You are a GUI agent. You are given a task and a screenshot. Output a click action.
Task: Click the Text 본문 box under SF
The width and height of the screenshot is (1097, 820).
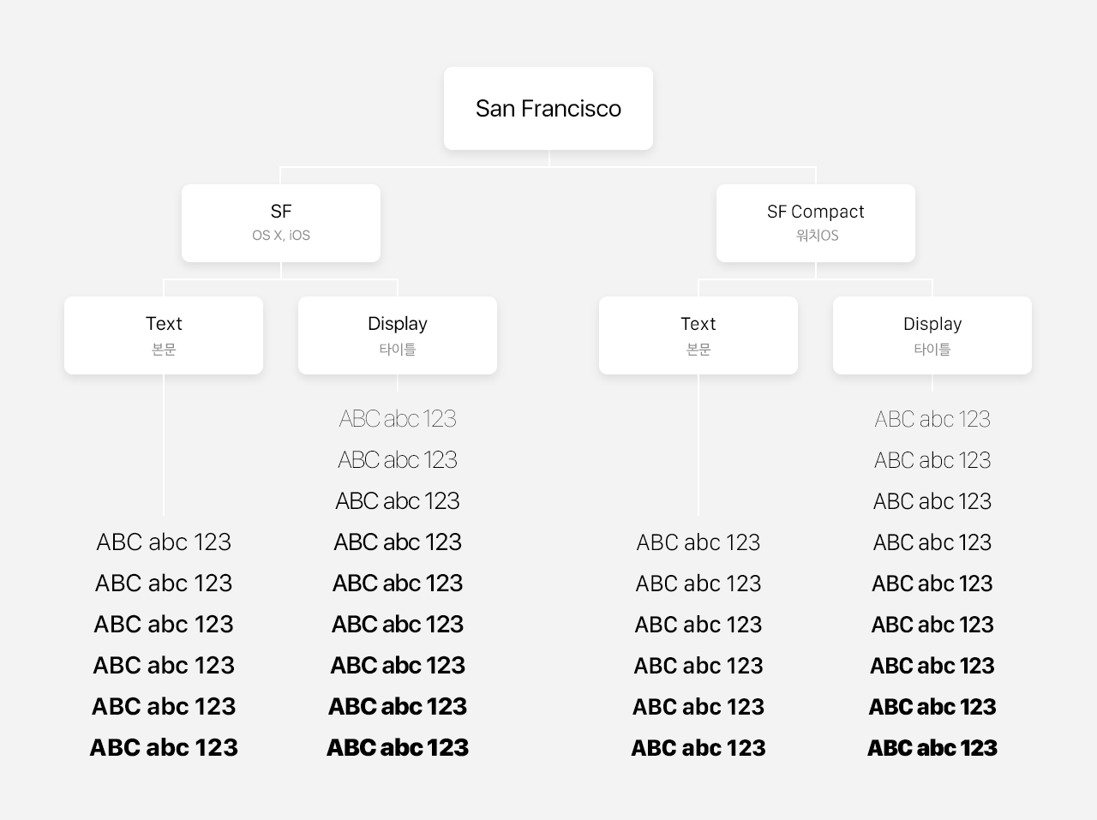164,335
